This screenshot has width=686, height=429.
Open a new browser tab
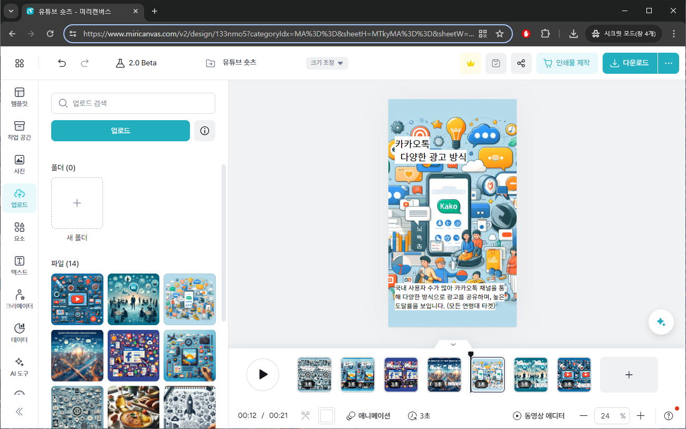pyautogui.click(x=155, y=11)
